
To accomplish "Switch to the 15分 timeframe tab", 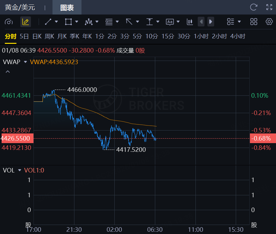I will pos(167,36).
